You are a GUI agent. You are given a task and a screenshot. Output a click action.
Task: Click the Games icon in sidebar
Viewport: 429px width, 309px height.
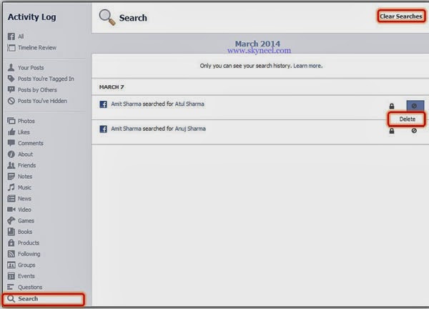click(x=11, y=220)
